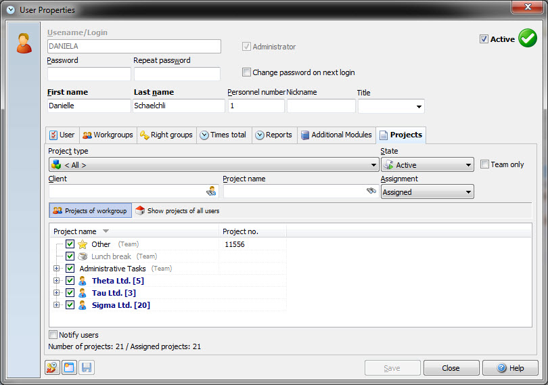Click the user avatar icon in sidebar
The height and width of the screenshot is (385, 548).
coord(24,43)
